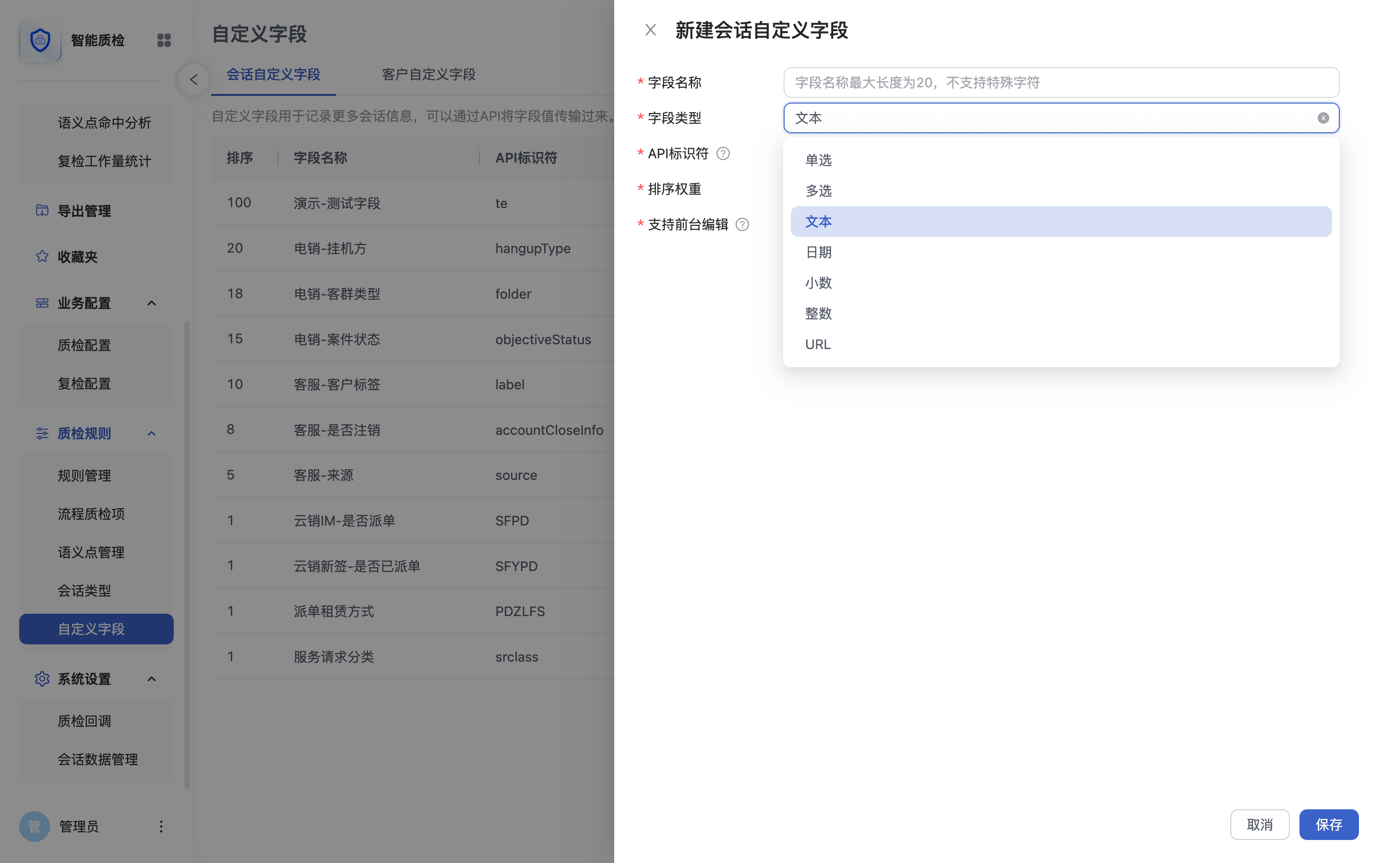
Task: Select 整数 from the field type list
Action: [x=1060, y=314]
